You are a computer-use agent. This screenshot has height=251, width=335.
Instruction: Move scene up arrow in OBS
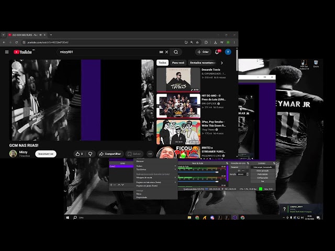pyautogui.click(x=119, y=185)
